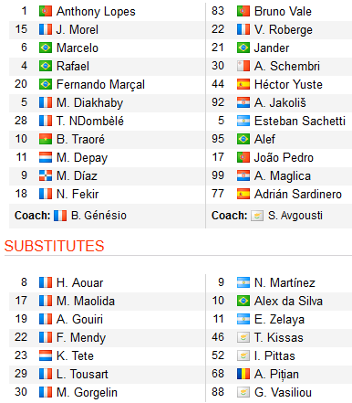Click Argentina flag beside Esteban Sachetti
Viewport: 352px width, 403px height.
click(243, 121)
